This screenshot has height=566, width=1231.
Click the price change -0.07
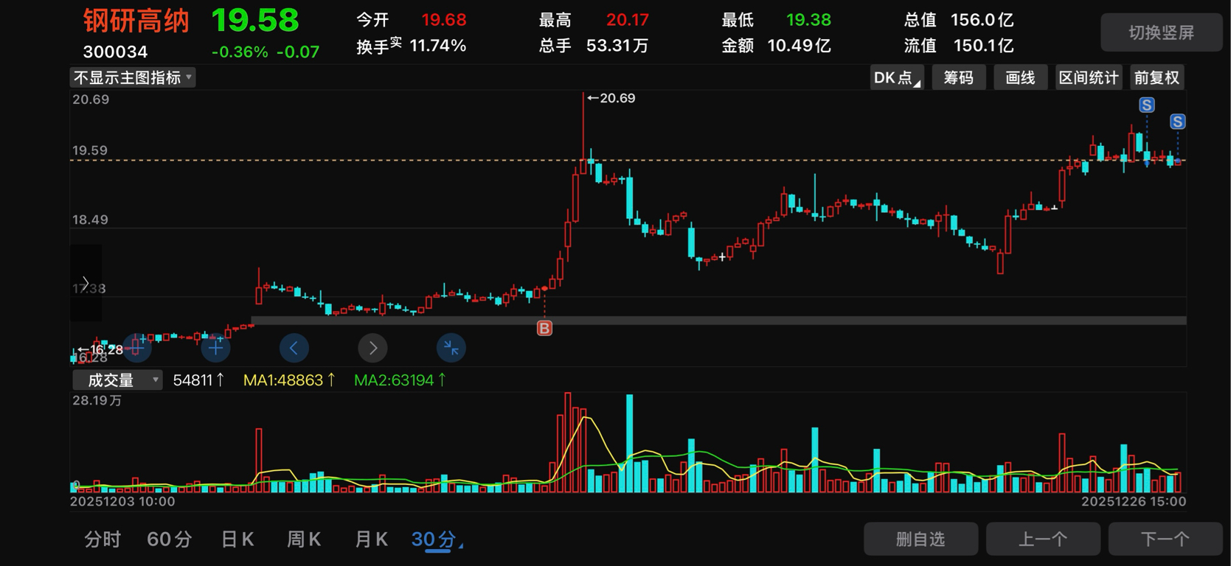[298, 52]
